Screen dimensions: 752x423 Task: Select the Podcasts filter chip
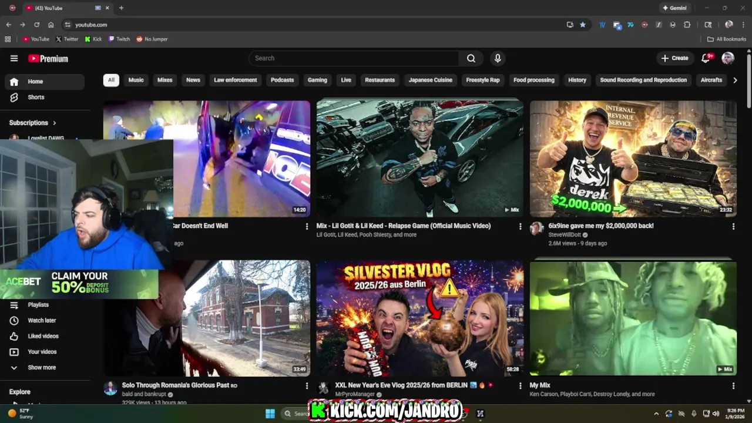[x=282, y=80]
